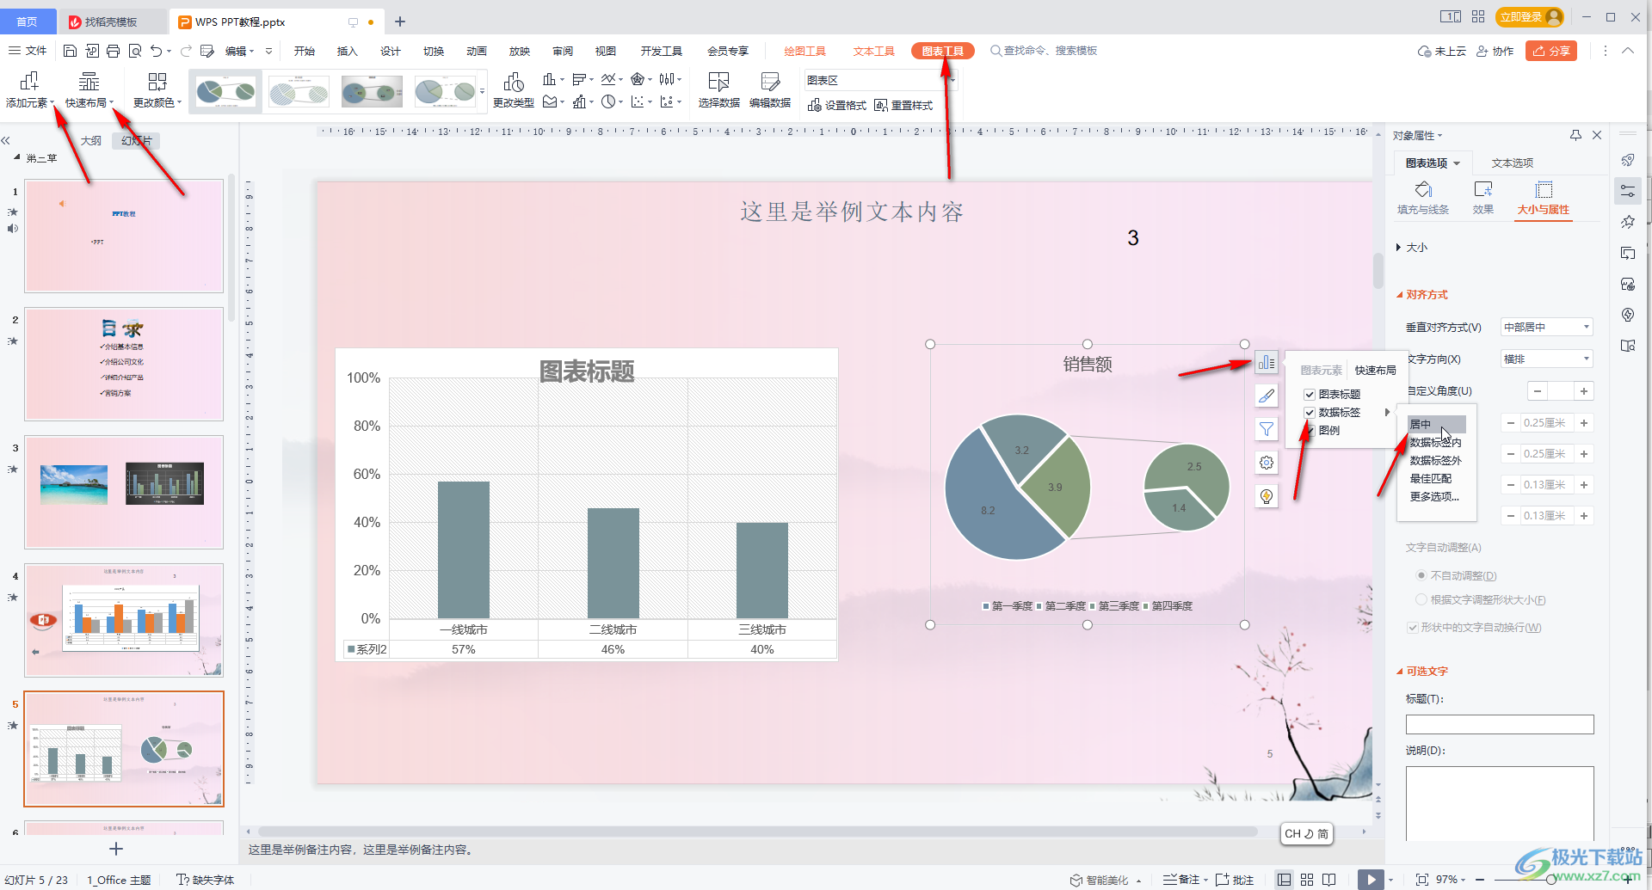Start slideshow with the play button
Screen dimensions: 1652x890
pyautogui.click(x=1371, y=880)
